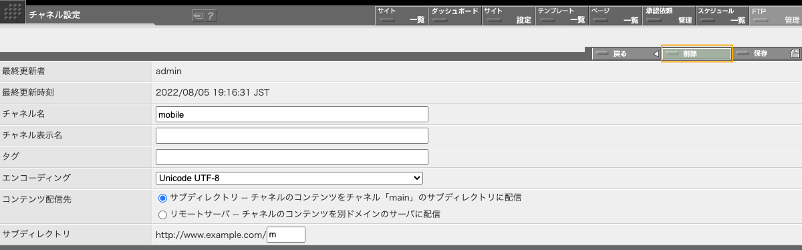
Task: Open the サイト 一覧 tab
Action: click(x=401, y=15)
